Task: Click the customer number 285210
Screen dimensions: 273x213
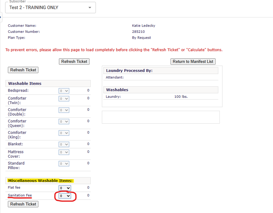Action: [138, 32]
